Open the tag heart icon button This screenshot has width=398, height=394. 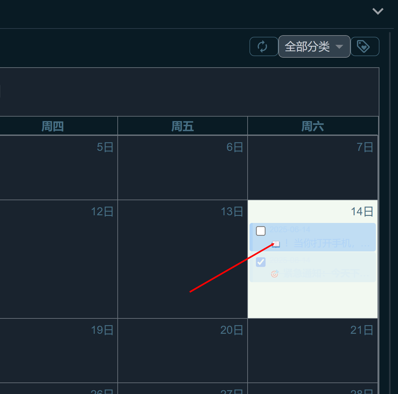click(365, 46)
